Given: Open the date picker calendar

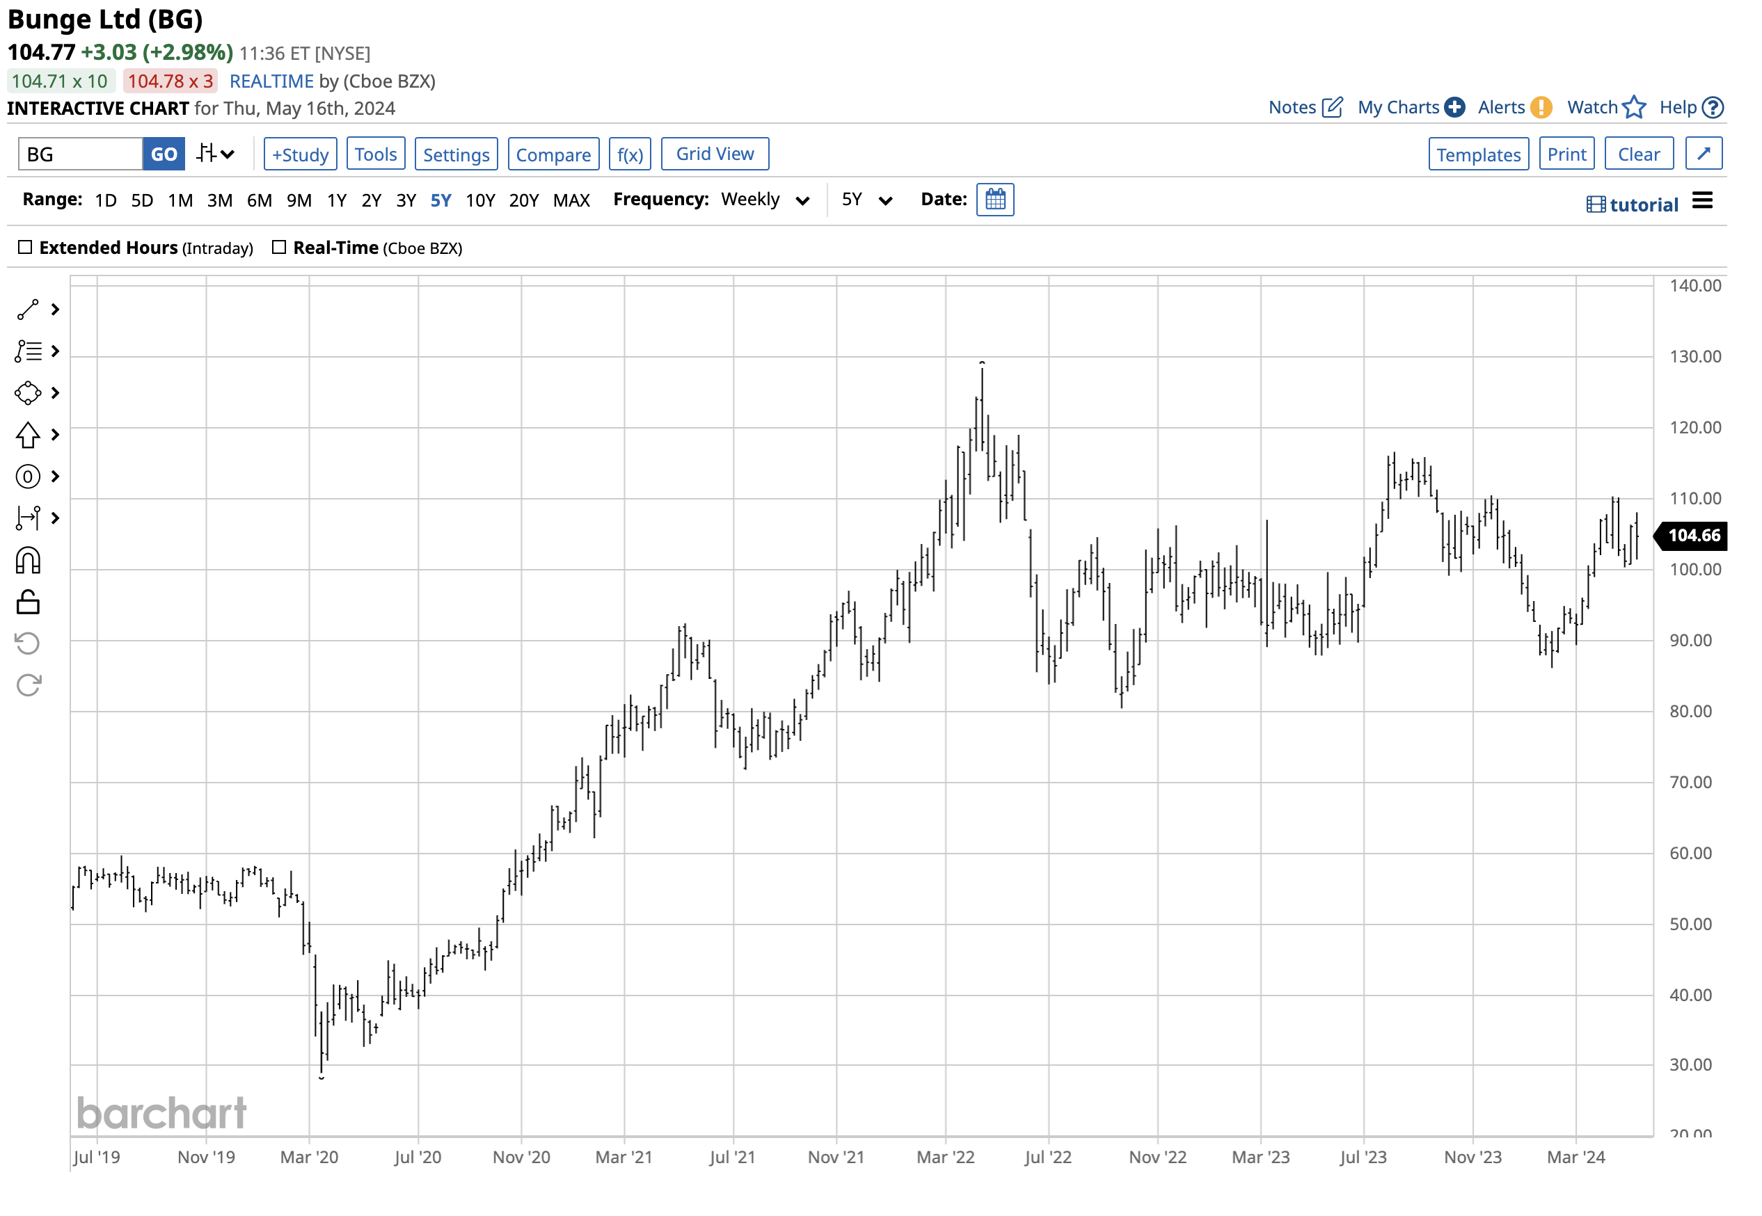Looking at the screenshot, I should tap(995, 199).
